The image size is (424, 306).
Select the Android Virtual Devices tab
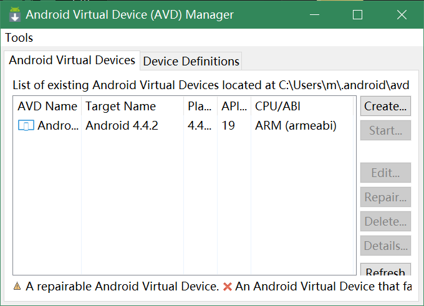[x=72, y=60]
